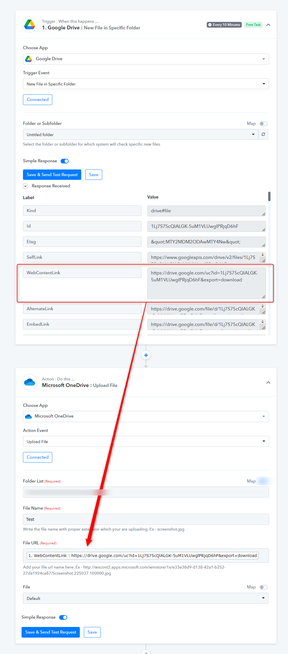Viewport: 288px width, 654px height.
Task: Click Connected button in OneDrive step
Action: [38, 457]
